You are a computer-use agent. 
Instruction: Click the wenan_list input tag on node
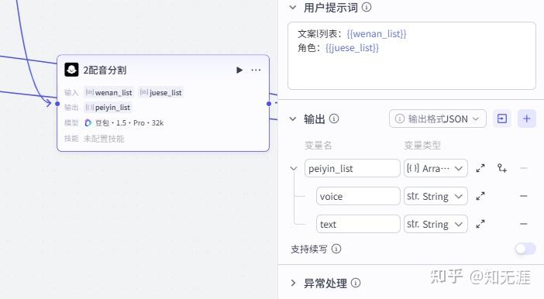point(109,93)
